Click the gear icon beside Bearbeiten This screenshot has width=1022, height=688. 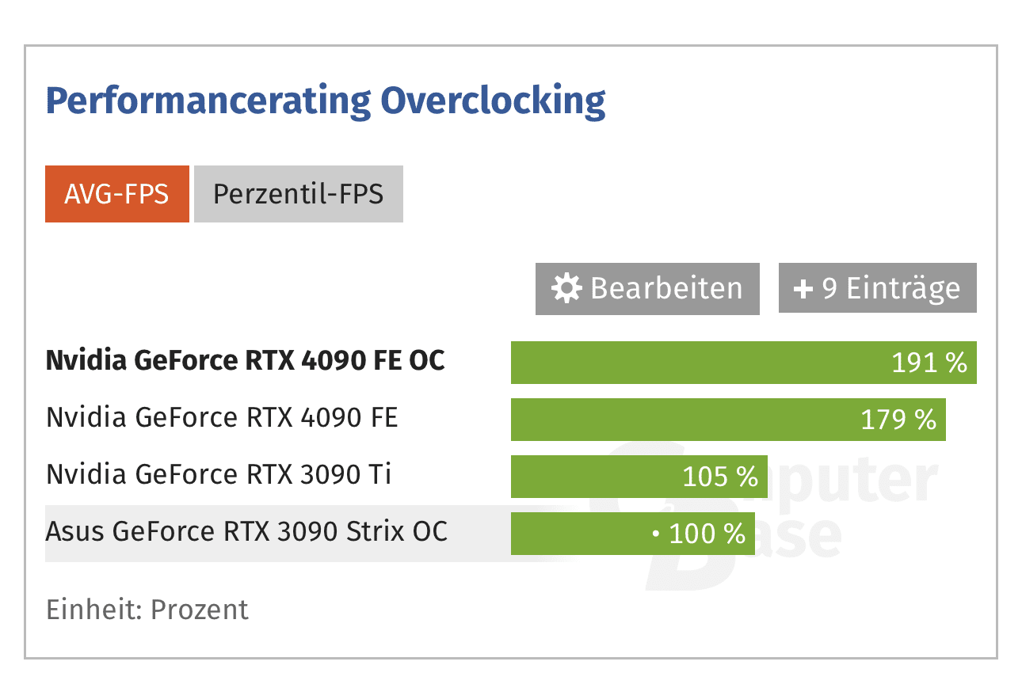pos(566,289)
